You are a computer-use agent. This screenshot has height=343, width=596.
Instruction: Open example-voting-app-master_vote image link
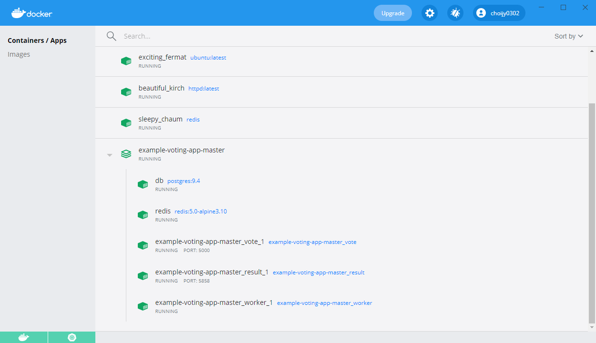tap(312, 242)
